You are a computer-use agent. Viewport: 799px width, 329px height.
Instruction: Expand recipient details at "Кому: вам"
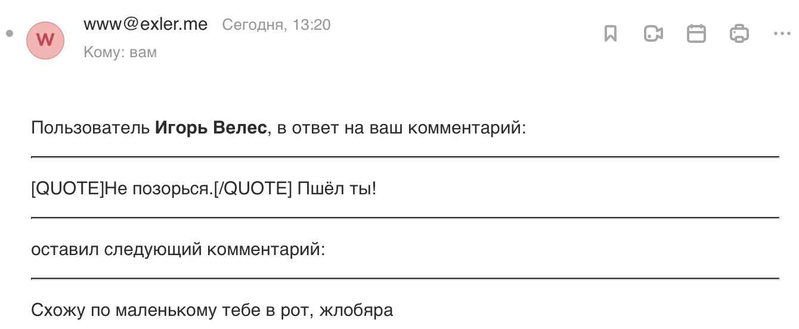point(120,52)
